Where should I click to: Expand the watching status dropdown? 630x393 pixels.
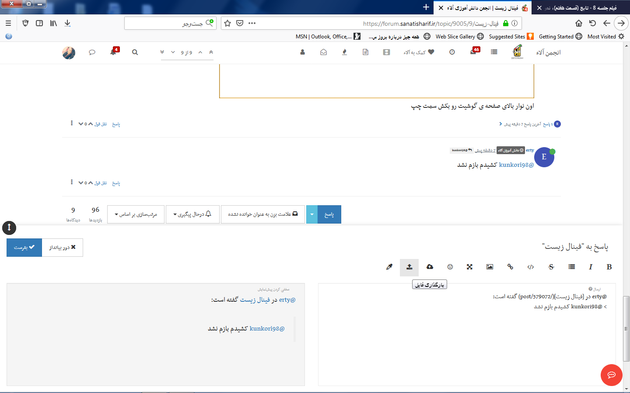(192, 214)
